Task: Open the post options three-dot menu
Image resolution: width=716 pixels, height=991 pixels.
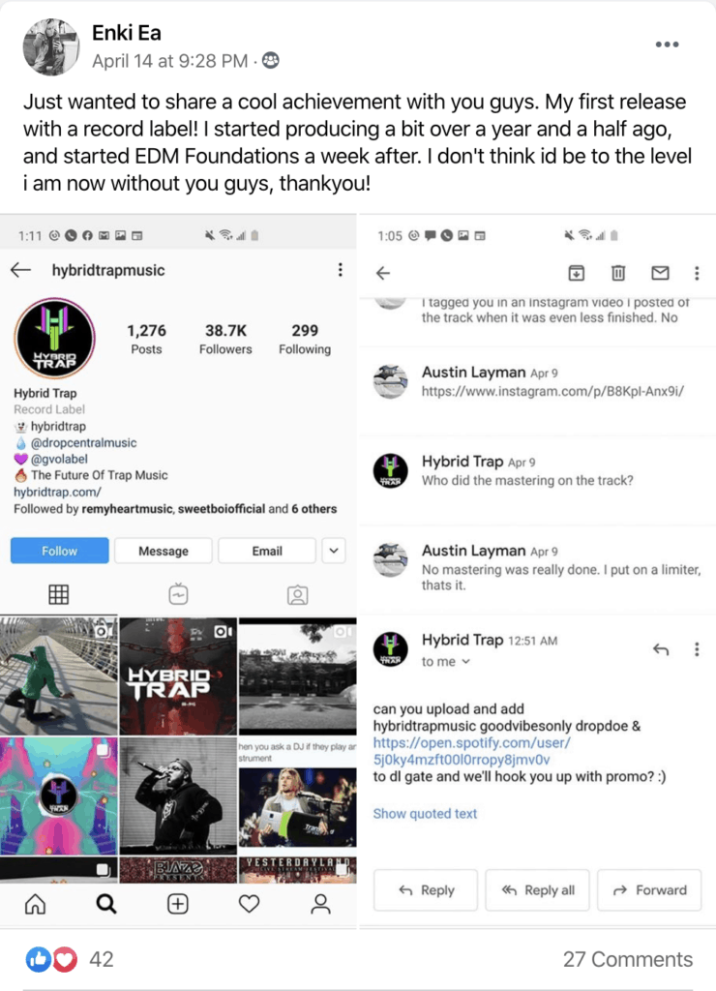Action: click(667, 45)
